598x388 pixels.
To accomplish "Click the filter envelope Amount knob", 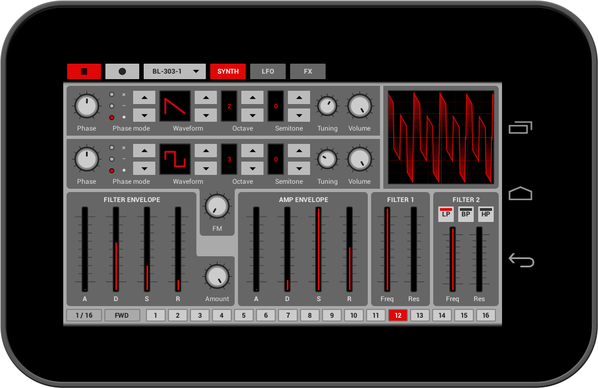I will 217,276.
